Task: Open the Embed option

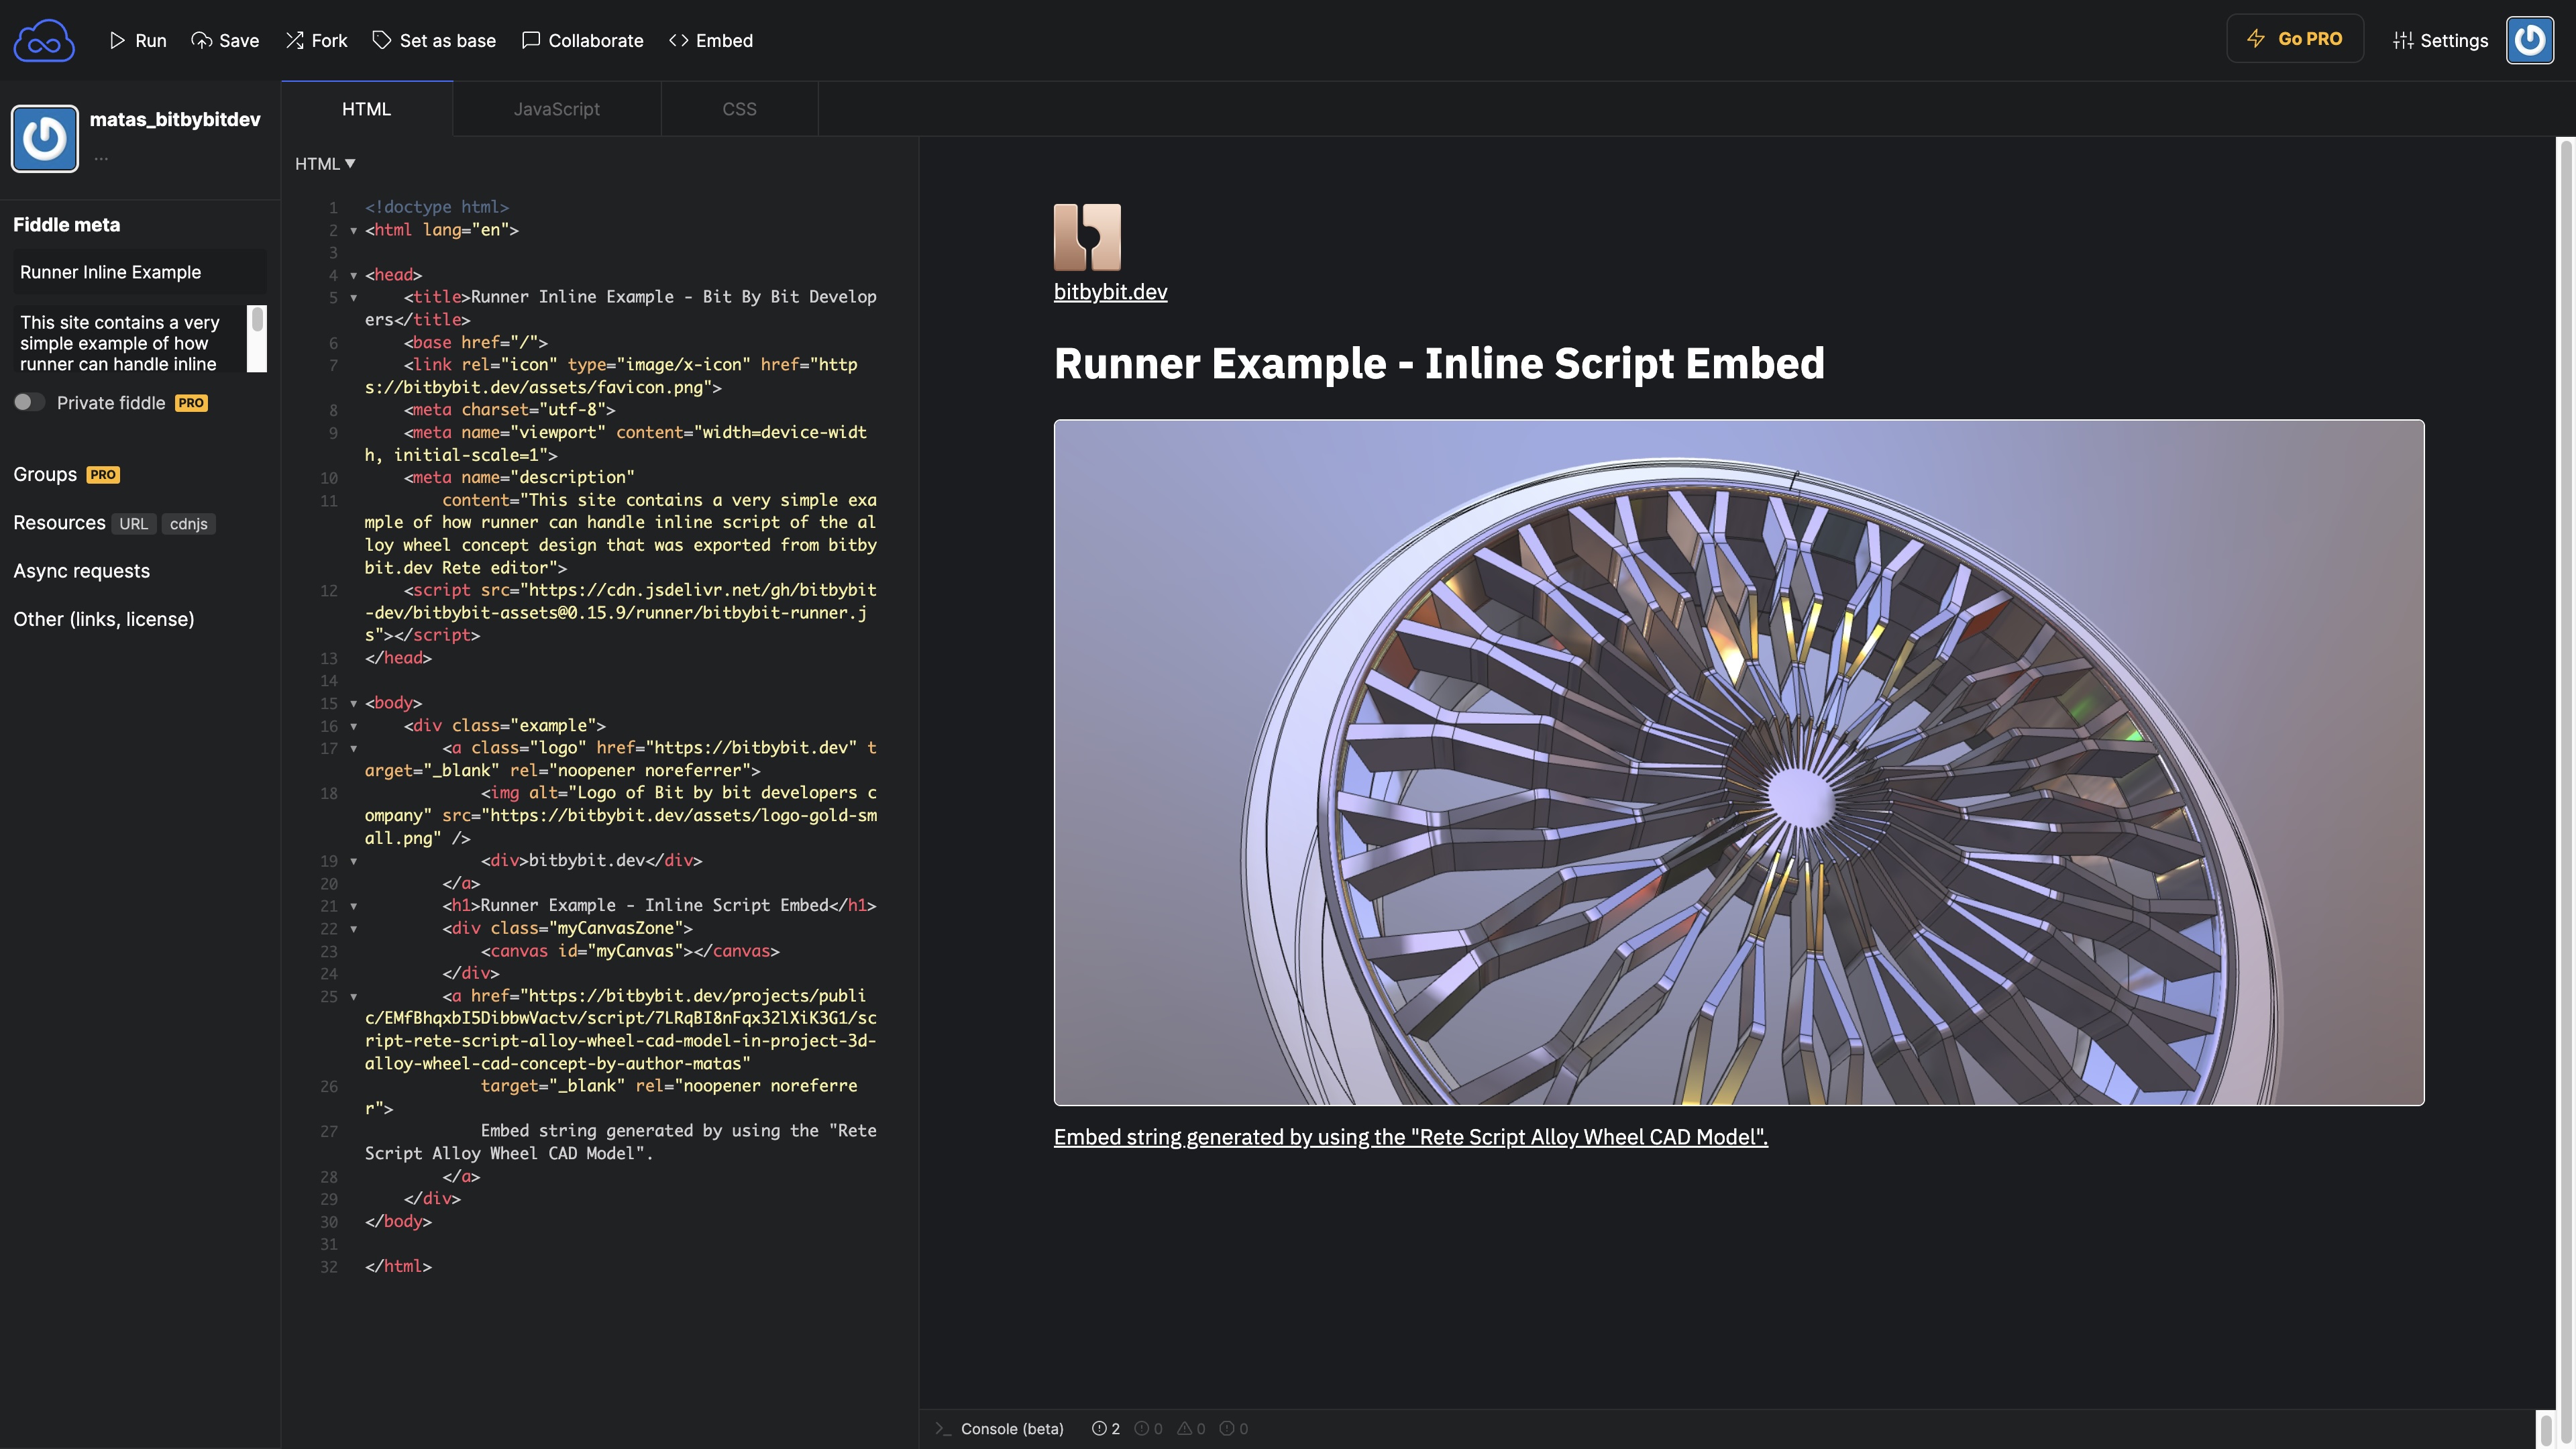Action: pos(711,41)
